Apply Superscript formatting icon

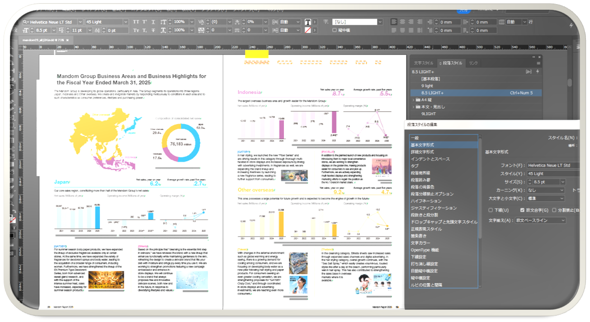[145, 22]
